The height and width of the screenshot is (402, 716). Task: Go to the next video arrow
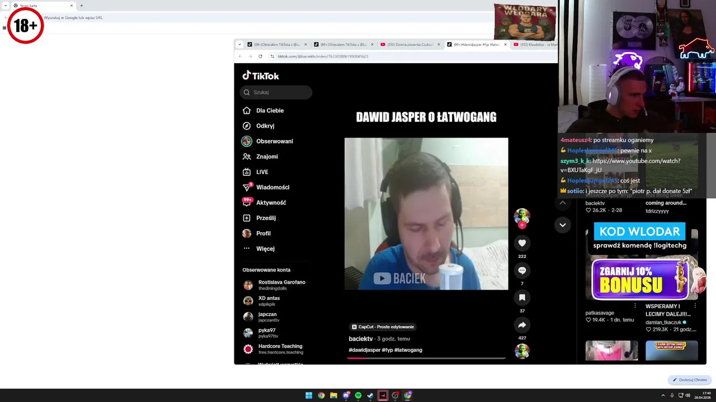[x=563, y=224]
